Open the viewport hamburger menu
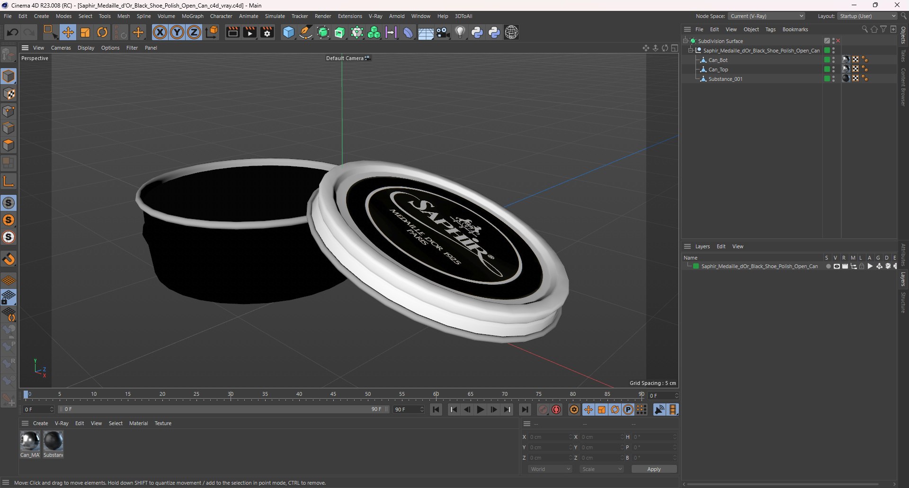This screenshot has width=909, height=488. [25, 48]
